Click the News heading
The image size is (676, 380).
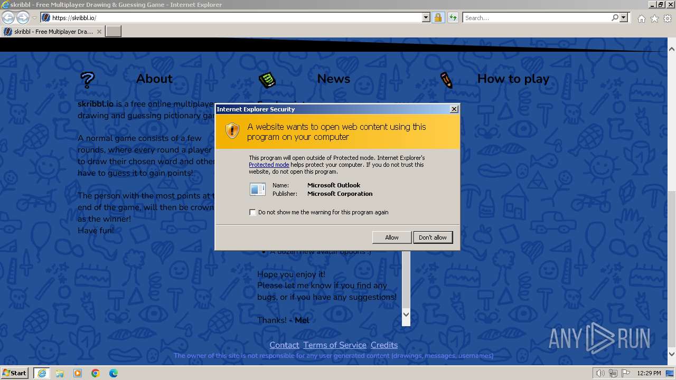point(333,79)
